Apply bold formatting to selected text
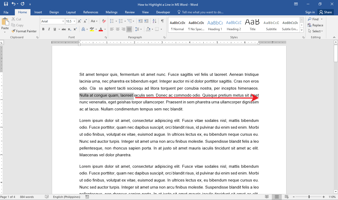Image resolution: width=338 pixels, height=200 pixels. pos(43,29)
